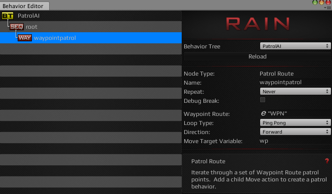Image resolution: width=332 pixels, height=194 pixels.
Task: Open the Direction Forward dropdown
Action: coord(295,132)
